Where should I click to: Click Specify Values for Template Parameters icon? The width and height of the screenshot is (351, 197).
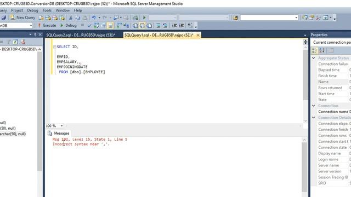(x=190, y=26)
